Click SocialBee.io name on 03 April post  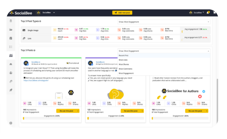pos(100,62)
